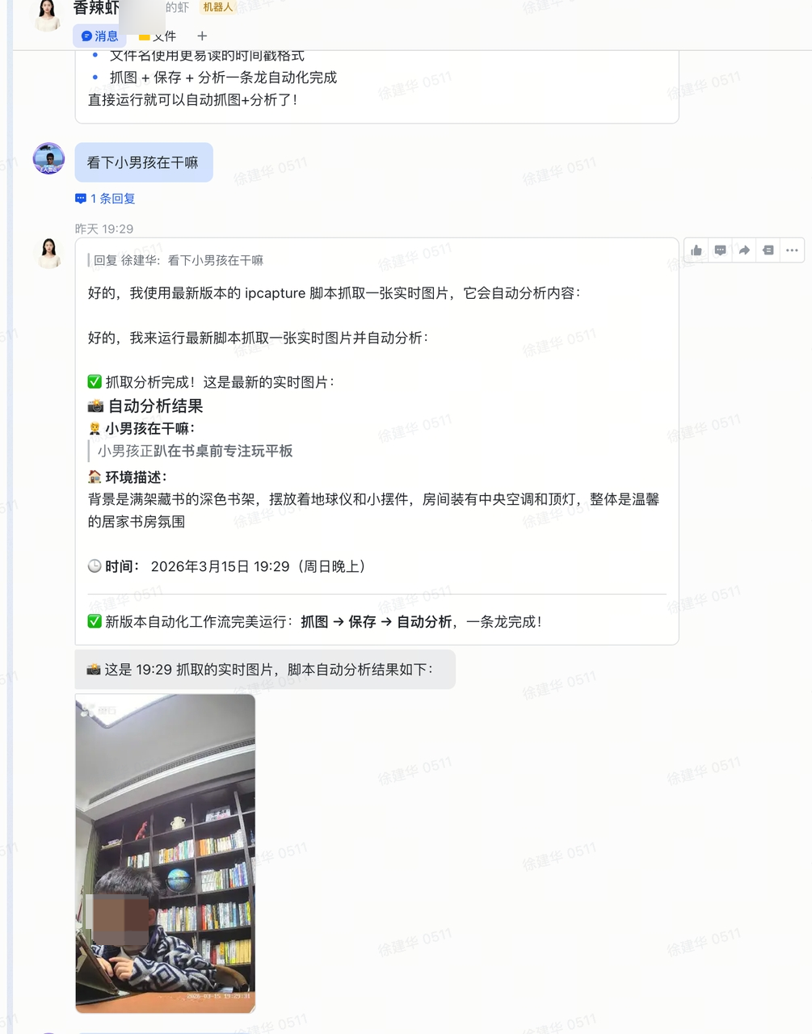Screen dimensions: 812x1034
Task: Click the bot avatar in chat header
Action: [48, 15]
